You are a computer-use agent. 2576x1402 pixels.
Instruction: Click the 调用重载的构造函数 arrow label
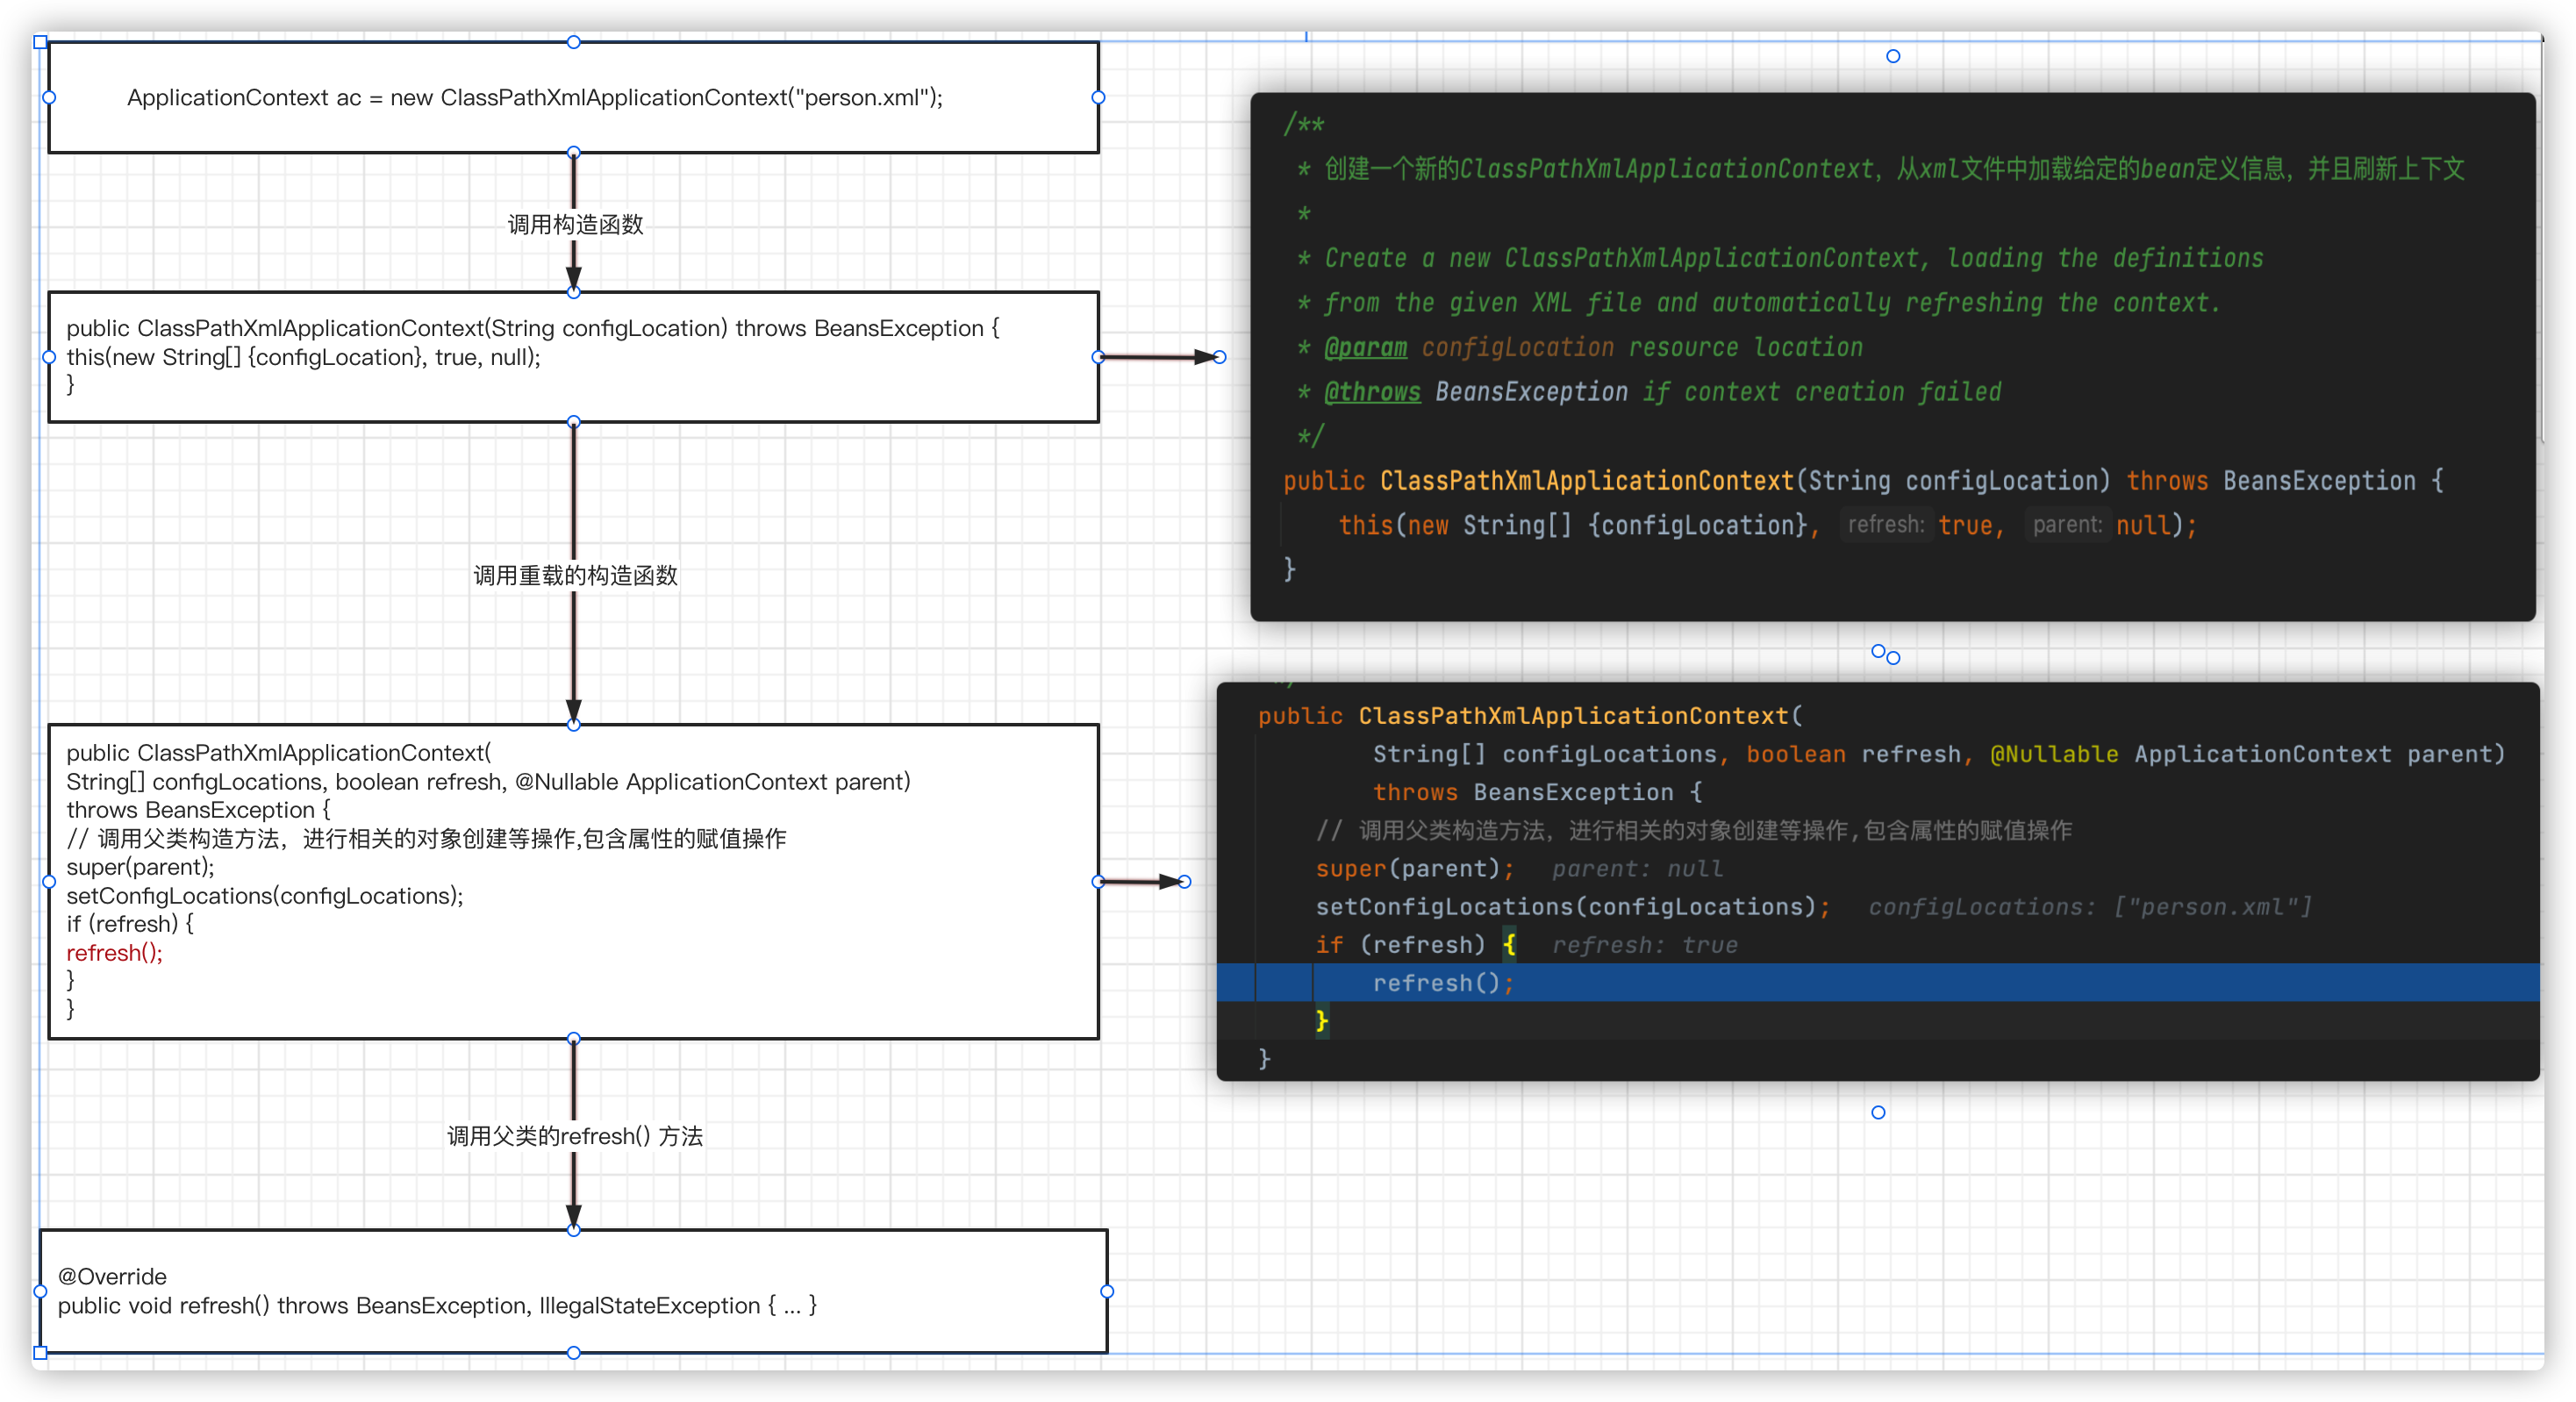tap(575, 575)
